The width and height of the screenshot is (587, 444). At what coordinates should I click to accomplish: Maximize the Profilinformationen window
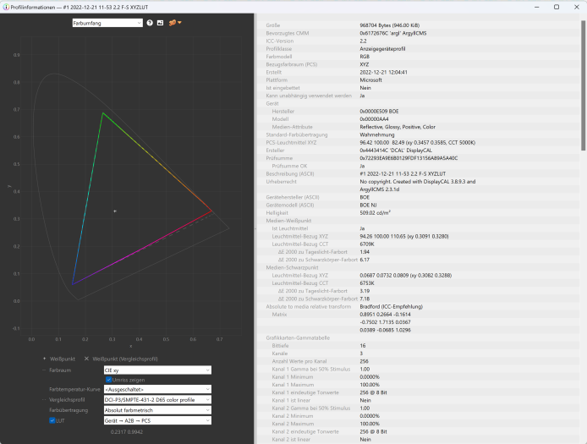coord(556,7)
